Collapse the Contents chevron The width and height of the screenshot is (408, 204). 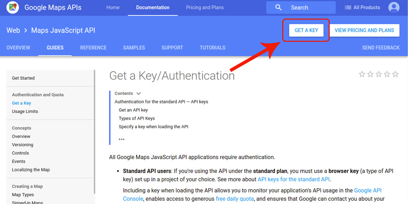[139, 93]
